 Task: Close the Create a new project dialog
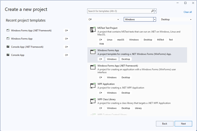[193, 3]
